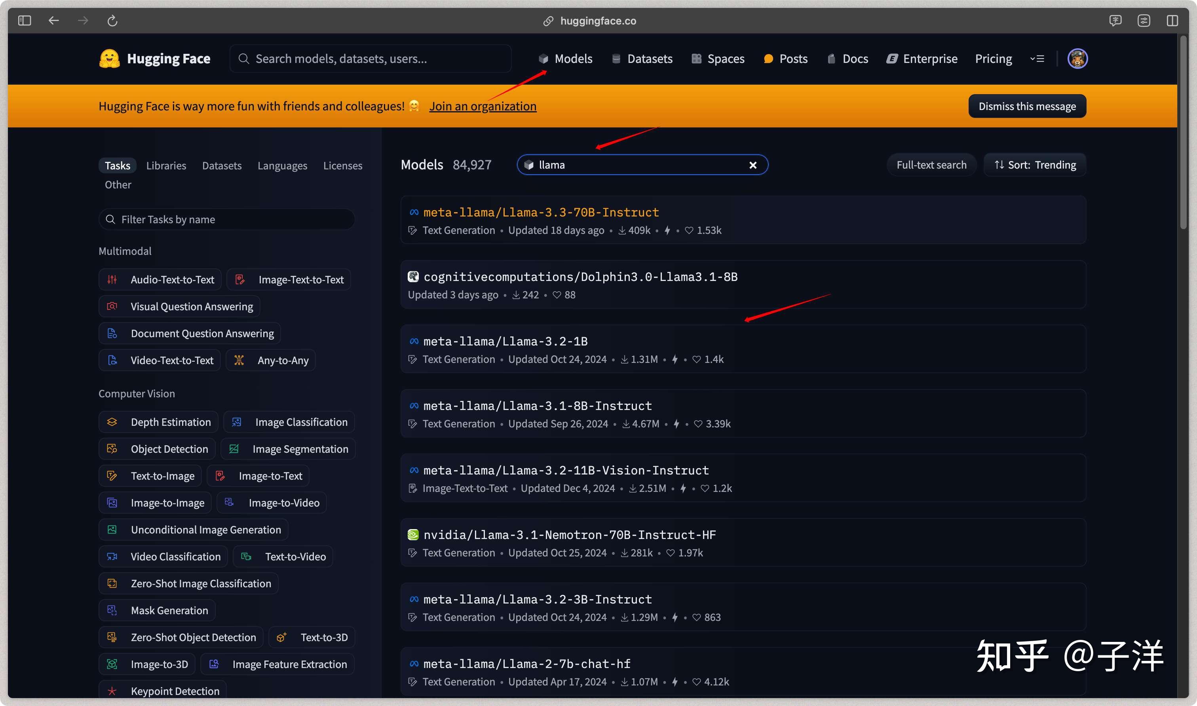The image size is (1197, 706).
Task: Switch to the Licenses filter tab
Action: (342, 165)
